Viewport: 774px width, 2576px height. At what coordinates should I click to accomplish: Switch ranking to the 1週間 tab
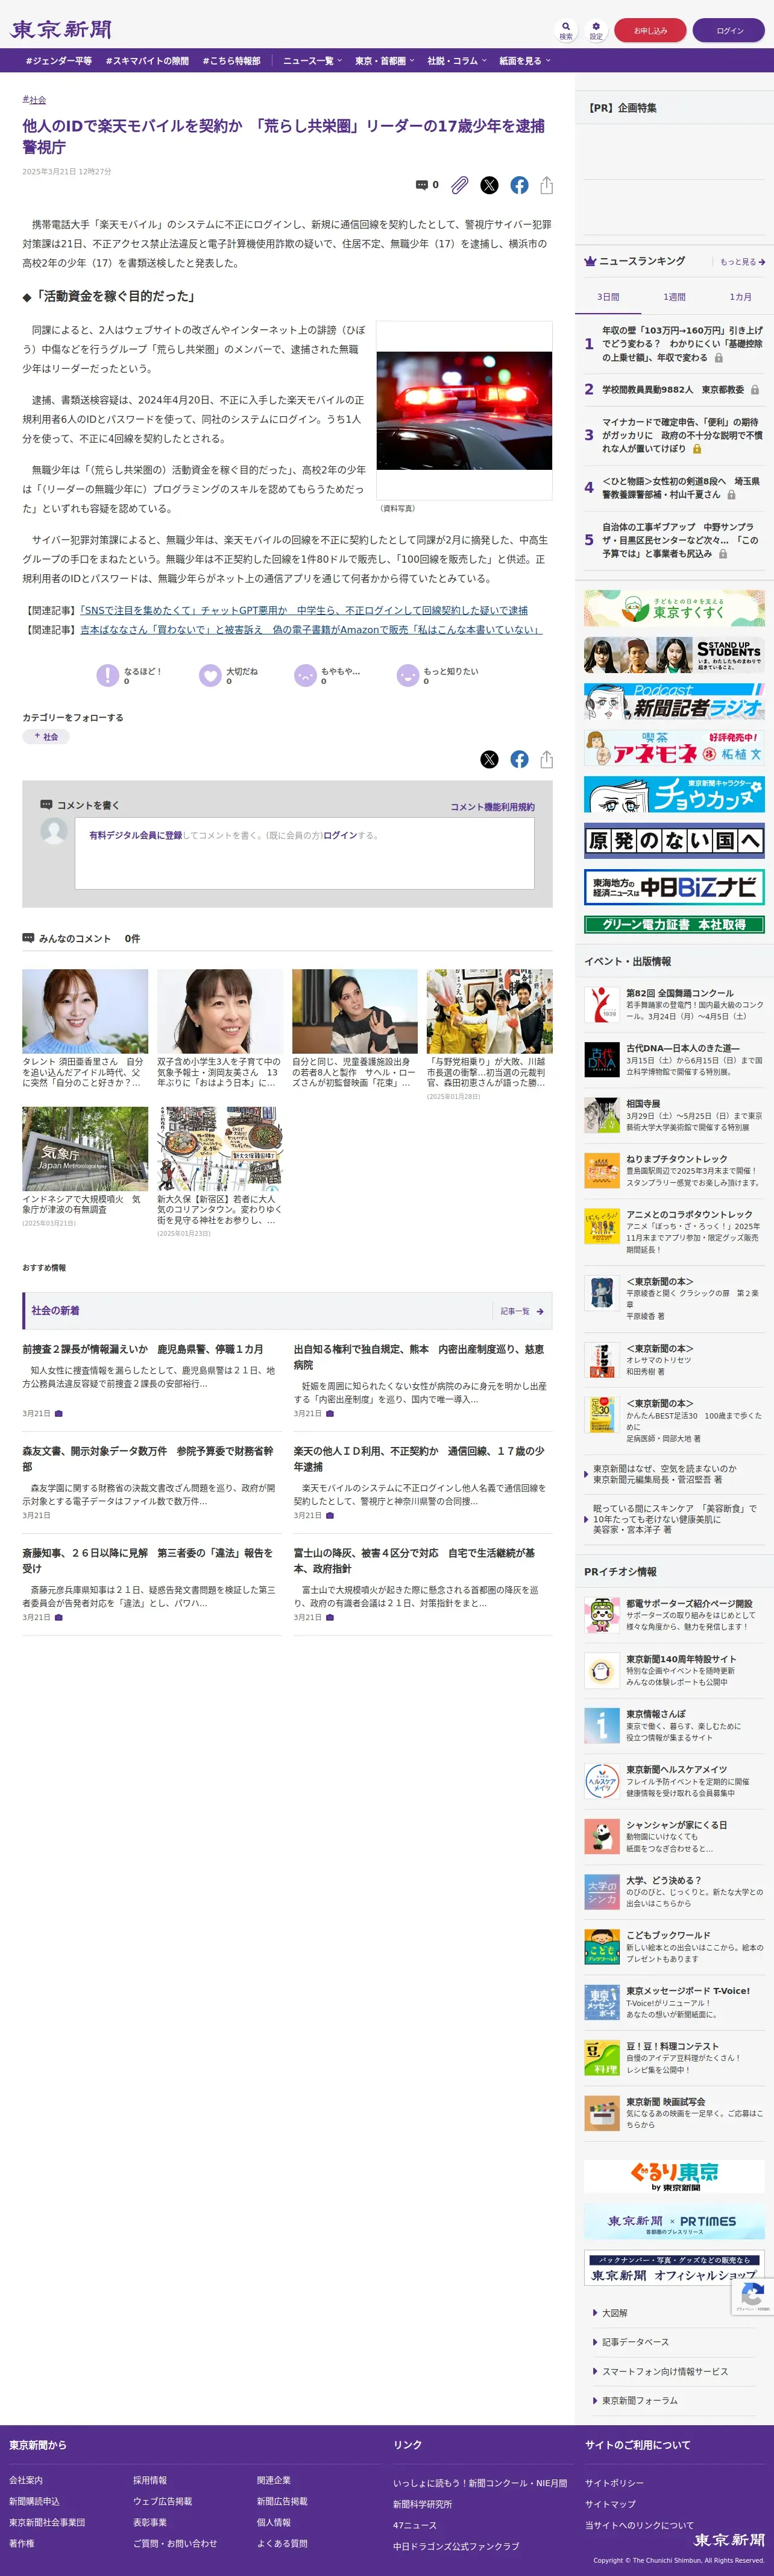[674, 297]
